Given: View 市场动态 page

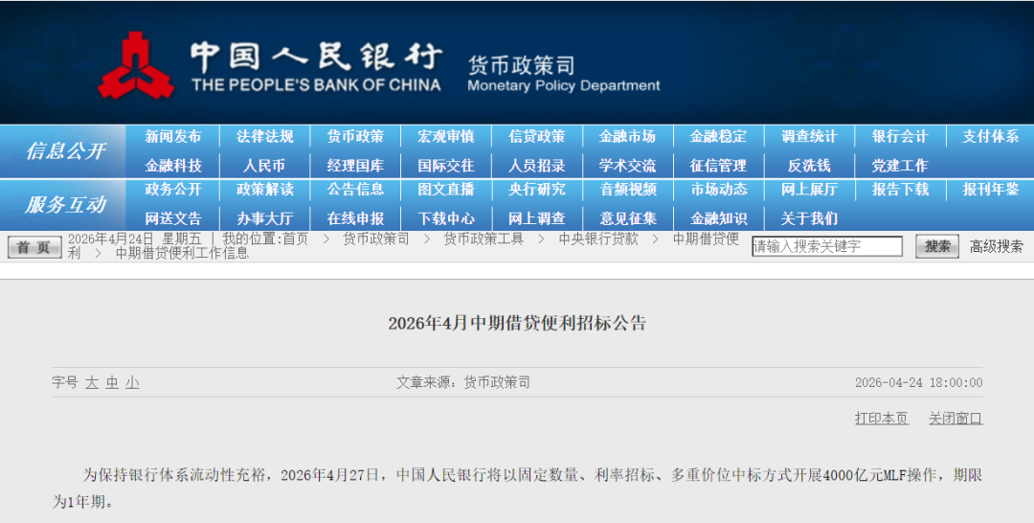Looking at the screenshot, I should coord(718,190).
